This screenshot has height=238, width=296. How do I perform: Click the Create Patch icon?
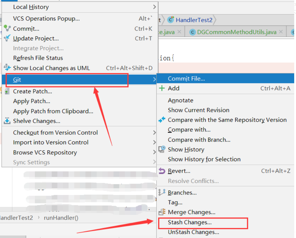pos(7,91)
